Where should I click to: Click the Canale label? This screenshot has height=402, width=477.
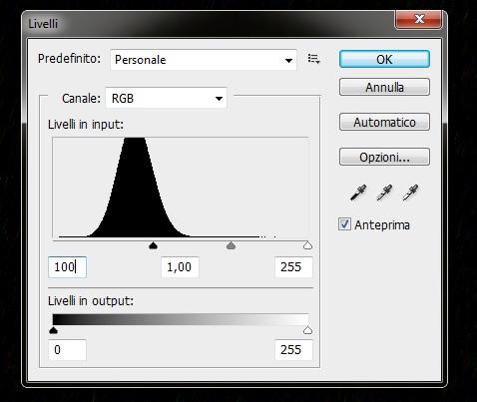coord(81,99)
